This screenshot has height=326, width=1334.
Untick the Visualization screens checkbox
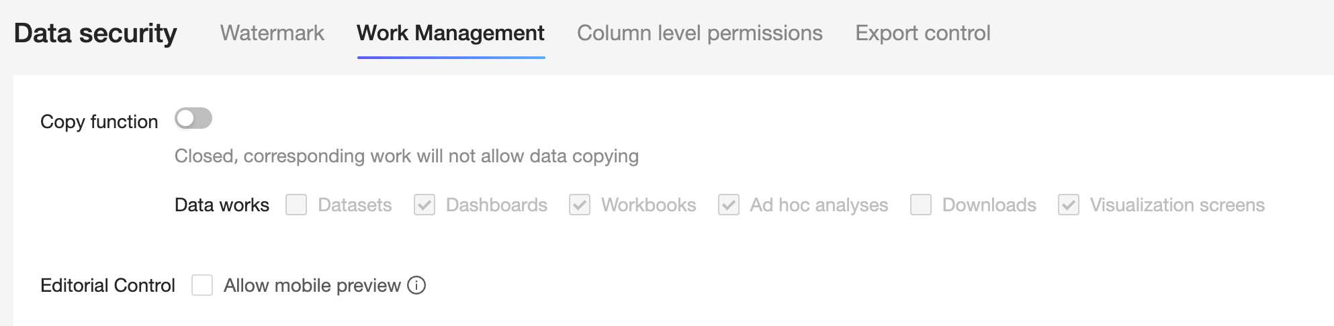coord(1069,205)
